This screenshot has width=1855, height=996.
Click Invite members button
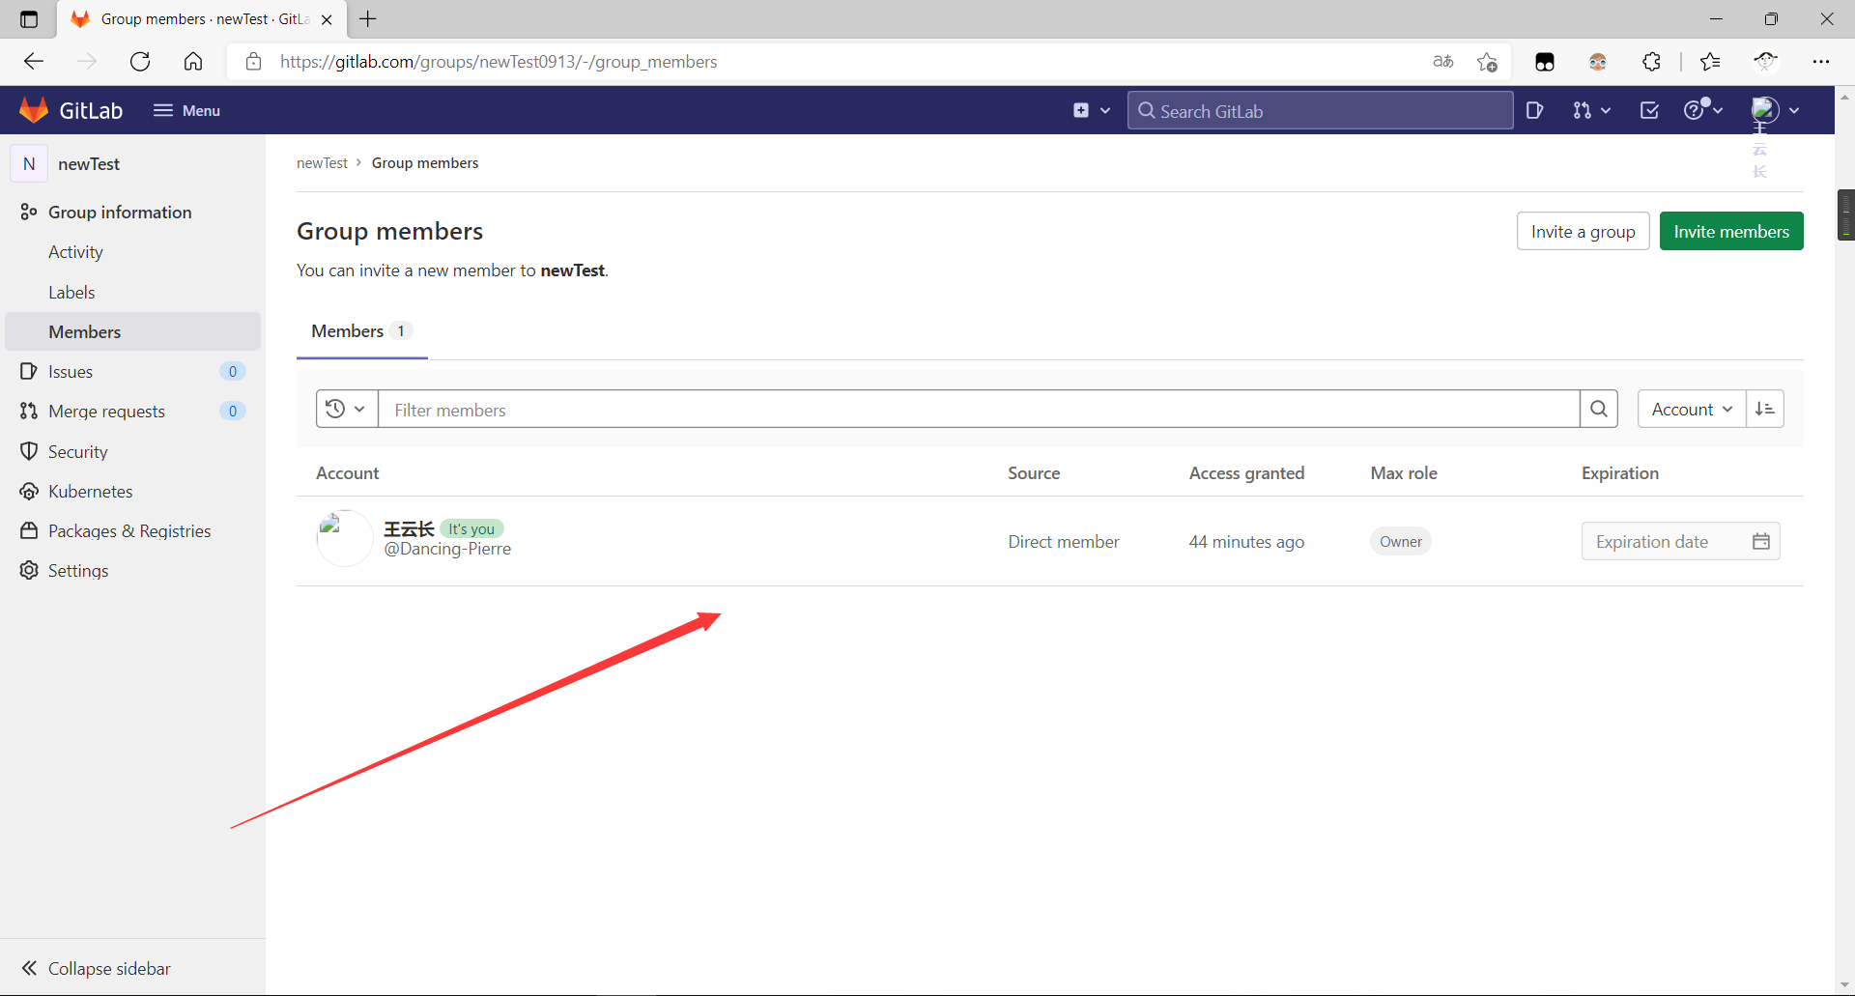coord(1731,231)
